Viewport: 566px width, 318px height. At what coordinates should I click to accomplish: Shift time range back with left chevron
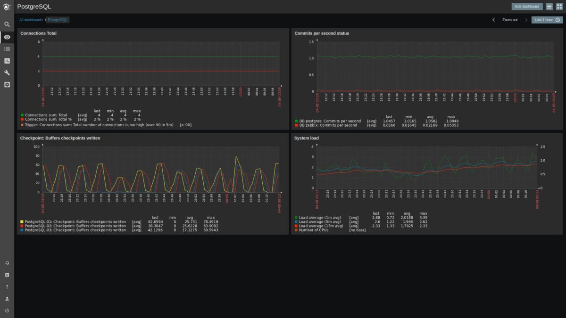(493, 20)
